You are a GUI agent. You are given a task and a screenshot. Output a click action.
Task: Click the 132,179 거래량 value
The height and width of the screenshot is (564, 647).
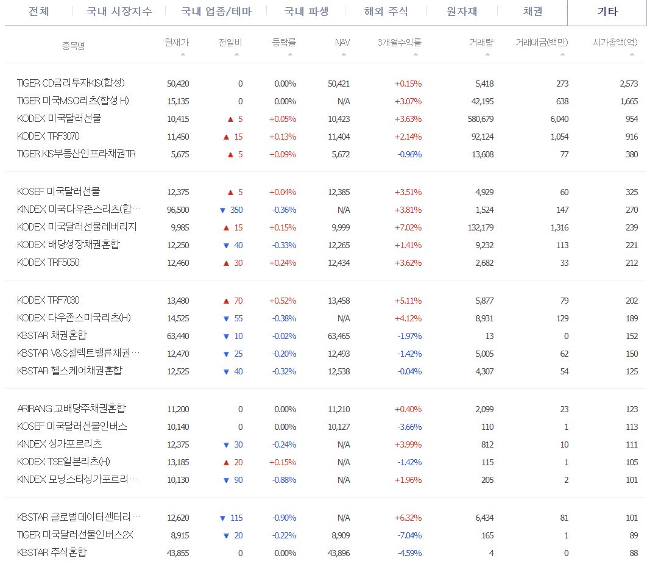click(x=481, y=228)
